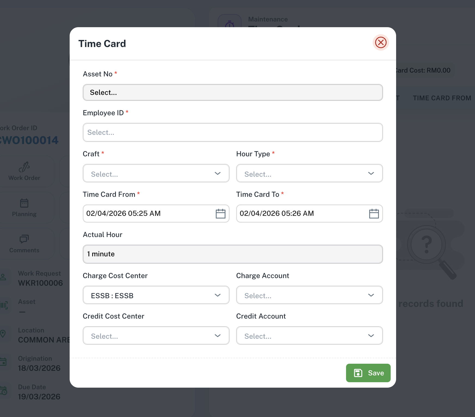Click the Time Card From date text
The width and height of the screenshot is (475, 417).
pos(123,213)
